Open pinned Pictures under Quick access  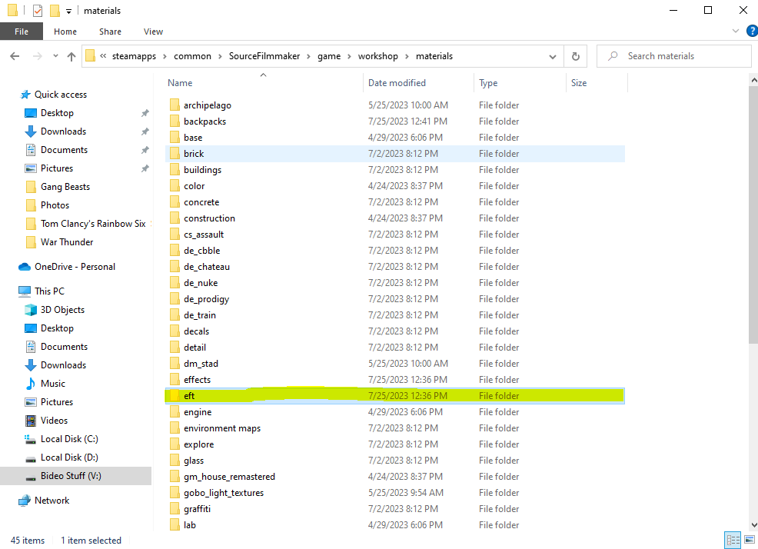coord(57,168)
